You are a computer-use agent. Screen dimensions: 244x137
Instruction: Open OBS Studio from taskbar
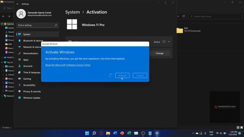pos(143,133)
